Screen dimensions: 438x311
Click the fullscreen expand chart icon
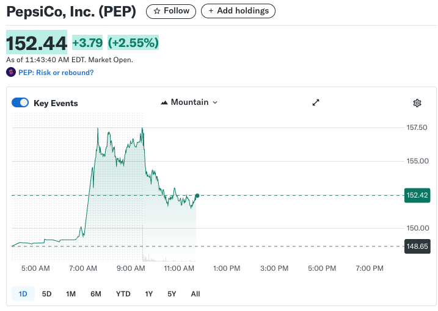coord(316,102)
